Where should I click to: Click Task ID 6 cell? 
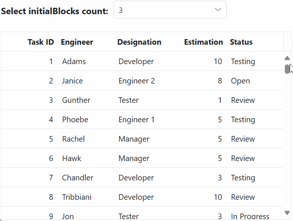[x=51, y=158]
